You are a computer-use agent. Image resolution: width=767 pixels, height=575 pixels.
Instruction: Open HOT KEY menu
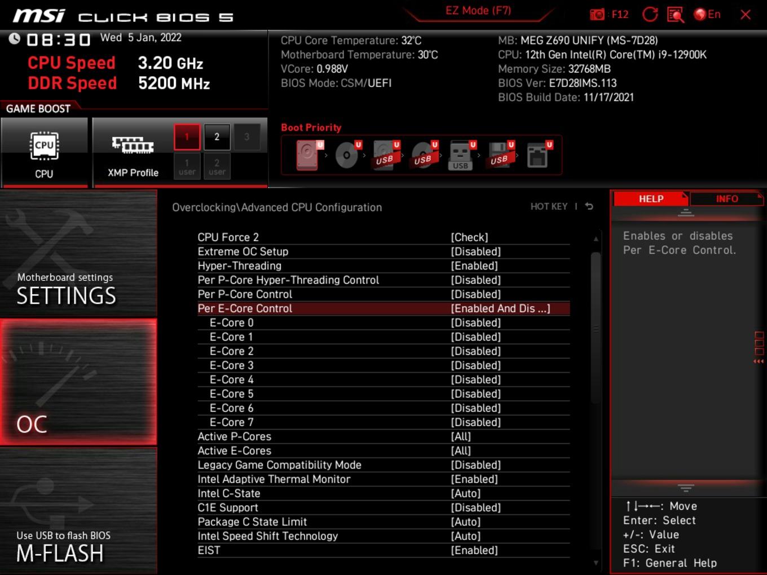point(549,206)
